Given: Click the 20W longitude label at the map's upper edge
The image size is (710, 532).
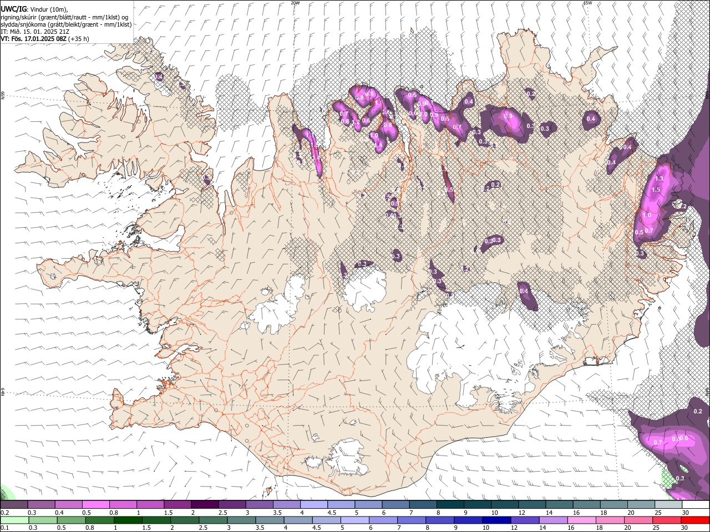Looking at the screenshot, I should click(295, 3).
